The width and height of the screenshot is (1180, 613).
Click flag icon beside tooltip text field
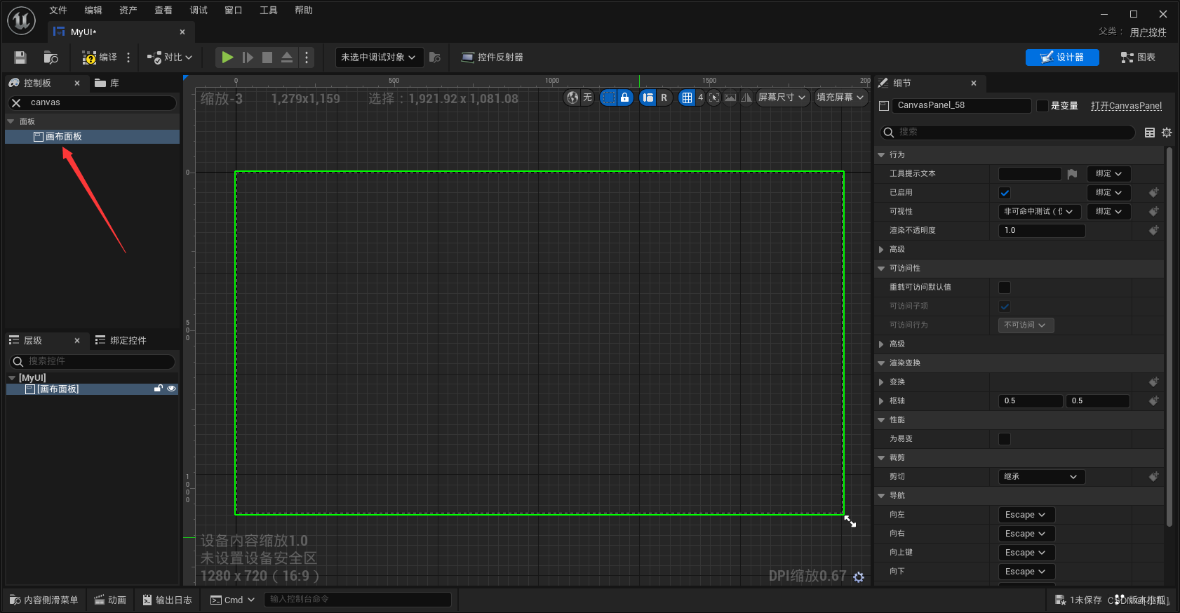pos(1072,174)
